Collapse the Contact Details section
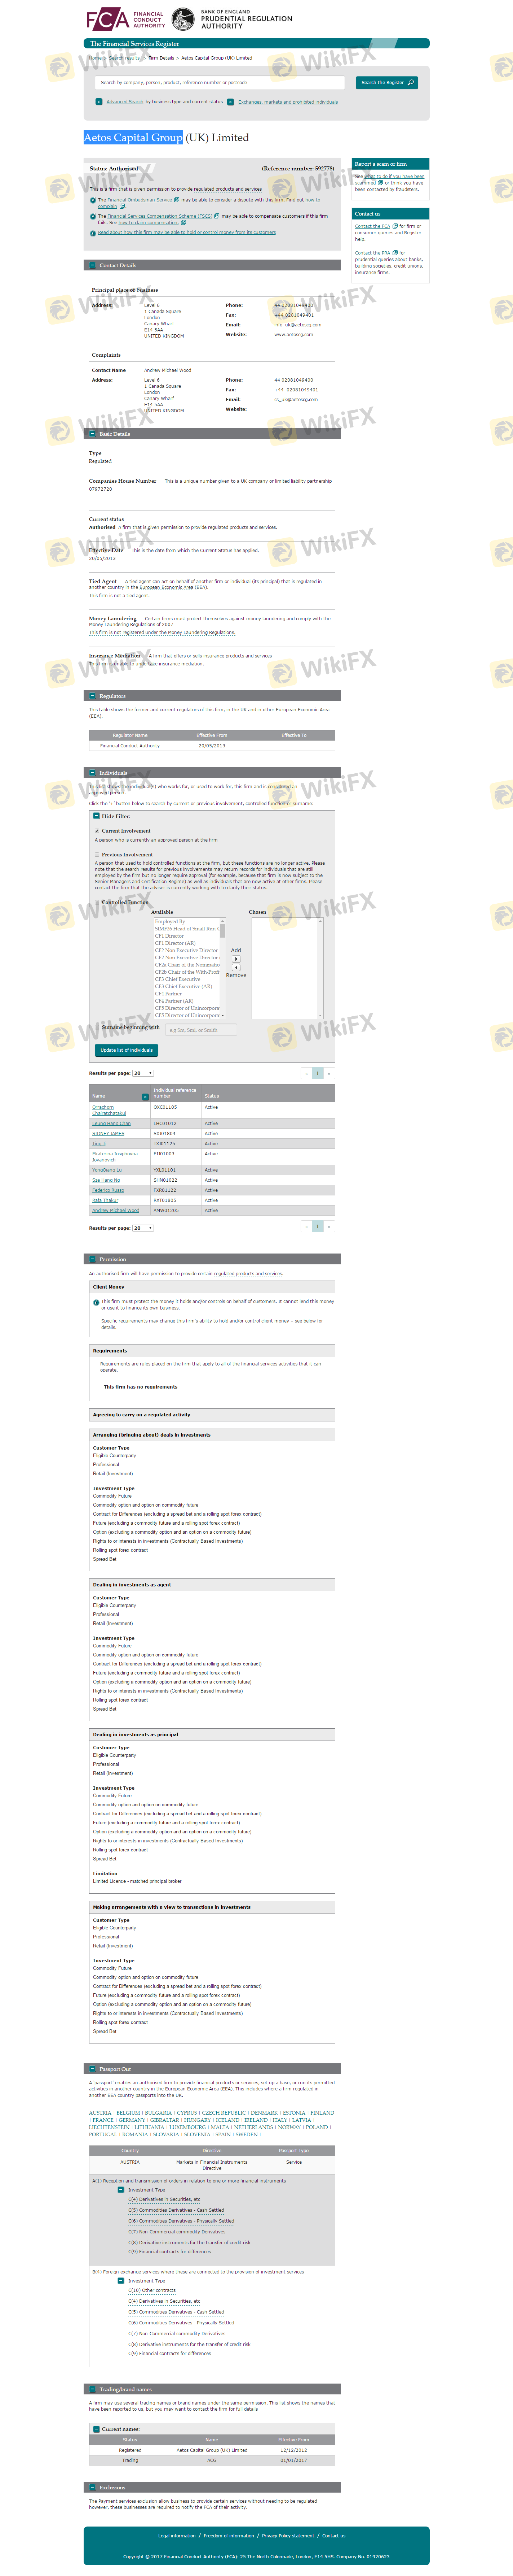 [92, 265]
